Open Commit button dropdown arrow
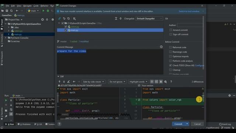Screen dimensions: 236x133 tap(187, 124)
